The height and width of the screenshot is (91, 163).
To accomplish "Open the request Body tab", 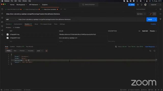I will tap(36, 24).
